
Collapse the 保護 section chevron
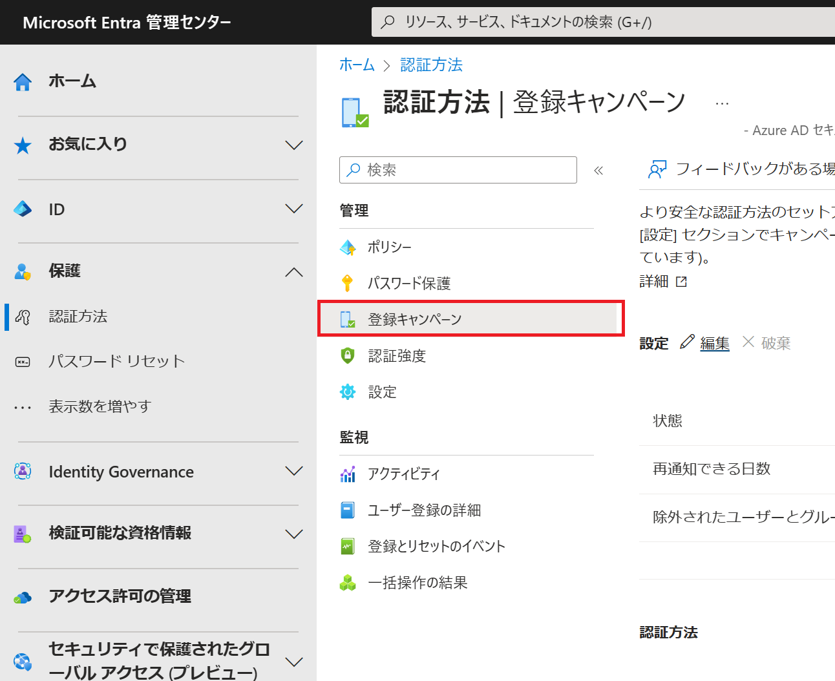pyautogui.click(x=294, y=271)
